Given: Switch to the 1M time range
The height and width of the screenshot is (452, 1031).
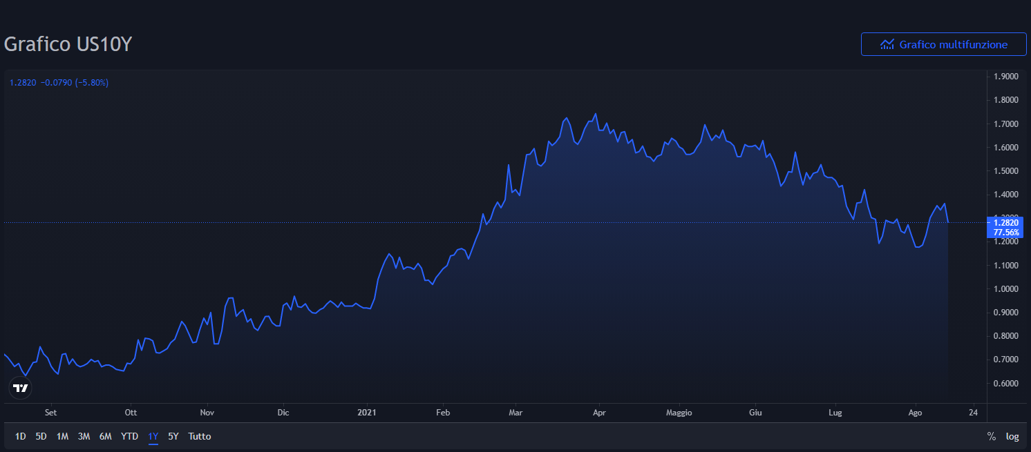Looking at the screenshot, I should (62, 436).
